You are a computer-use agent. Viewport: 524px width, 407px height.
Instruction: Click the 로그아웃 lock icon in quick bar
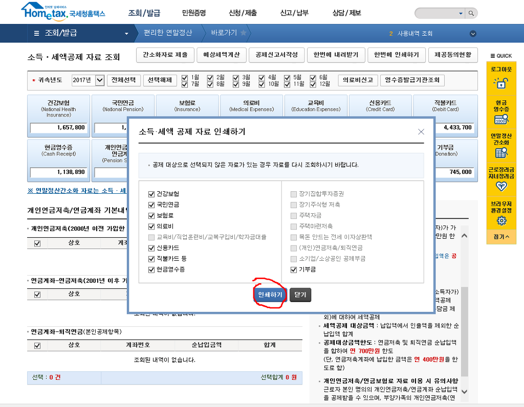[501, 82]
